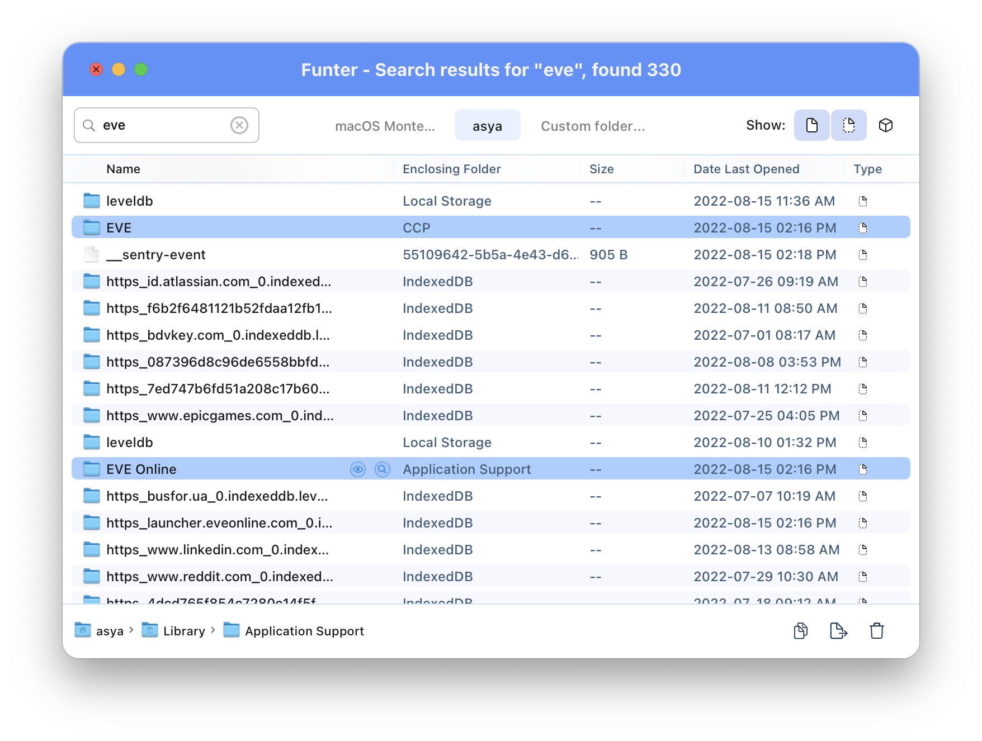The height and width of the screenshot is (741, 982).
Task: Click type icon in __sentry-event row
Action: [x=863, y=255]
